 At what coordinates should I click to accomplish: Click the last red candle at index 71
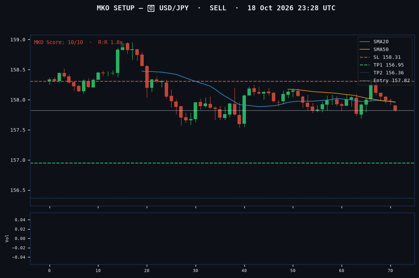coord(395,108)
